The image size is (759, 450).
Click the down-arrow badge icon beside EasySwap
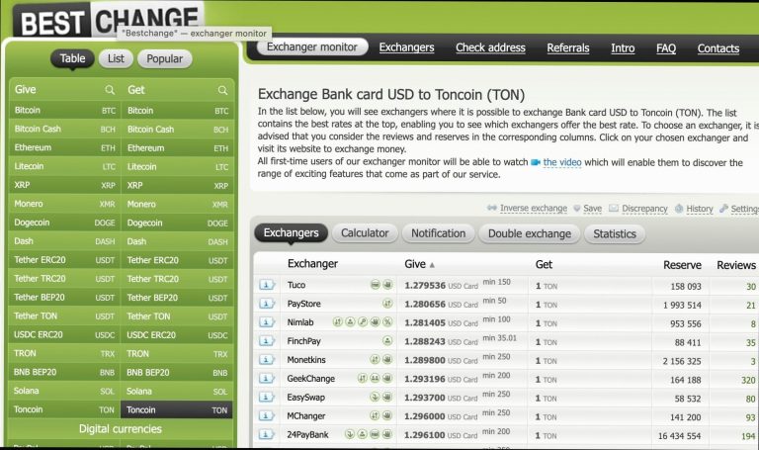(x=375, y=398)
